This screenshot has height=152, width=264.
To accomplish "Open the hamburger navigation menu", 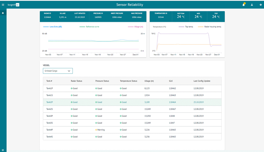I will click(x=3, y=5).
